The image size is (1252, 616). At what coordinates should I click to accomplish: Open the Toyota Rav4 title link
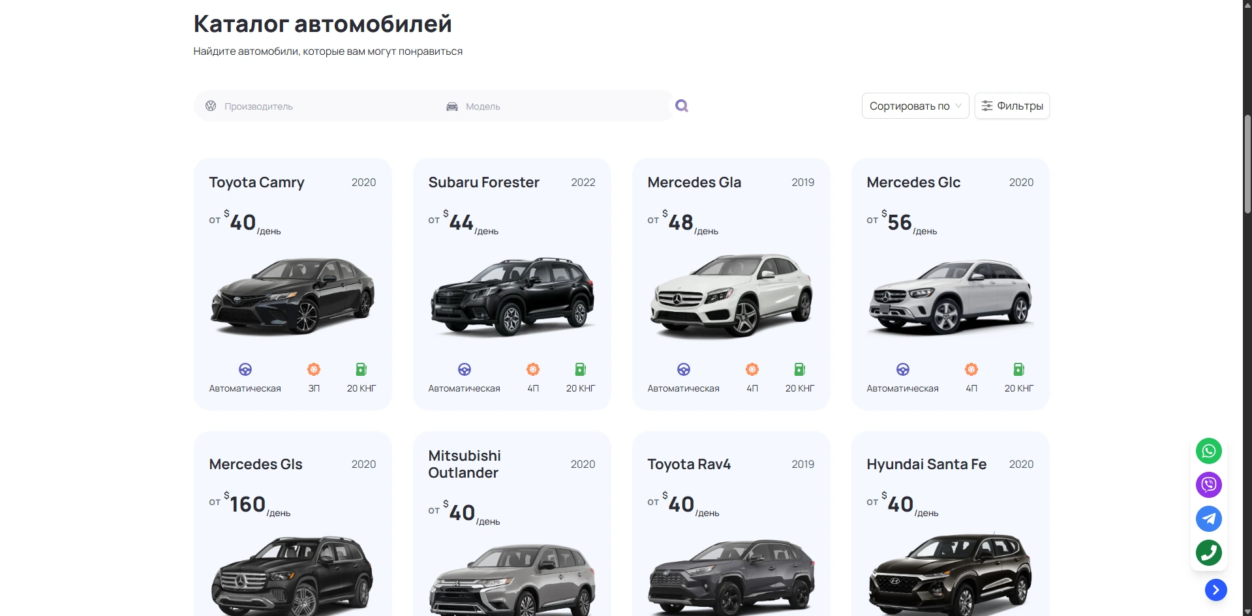pos(689,465)
